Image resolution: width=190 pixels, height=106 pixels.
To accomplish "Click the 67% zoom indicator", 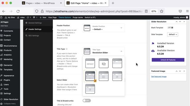I will pyautogui.click(x=154, y=11).
